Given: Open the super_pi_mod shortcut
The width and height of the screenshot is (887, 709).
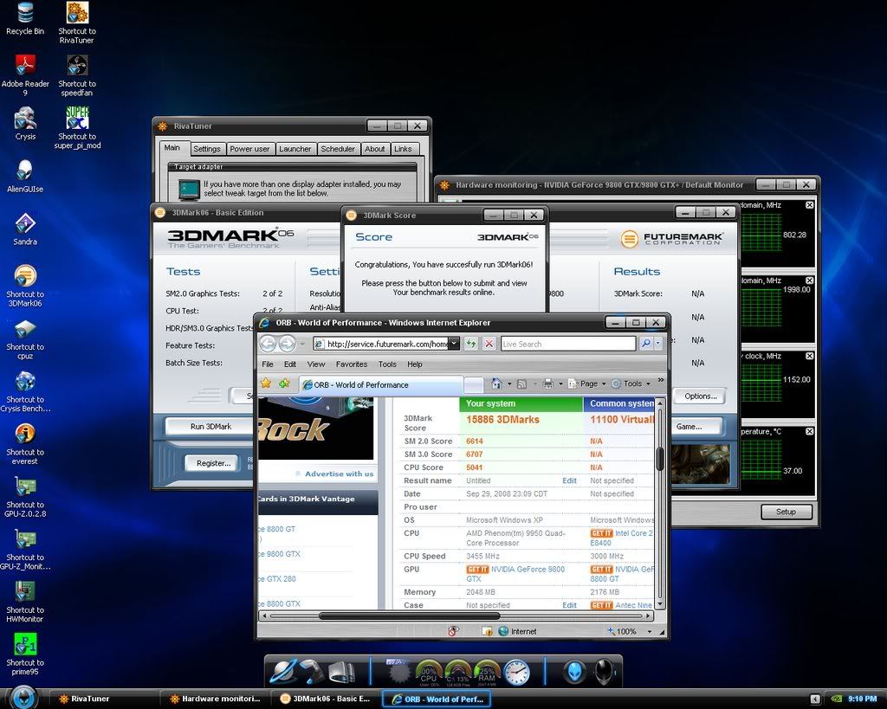Looking at the screenshot, I should pos(77,128).
